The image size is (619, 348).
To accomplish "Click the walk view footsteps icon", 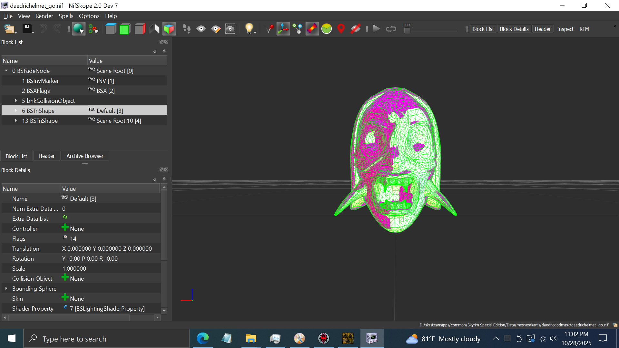I will coord(186,29).
